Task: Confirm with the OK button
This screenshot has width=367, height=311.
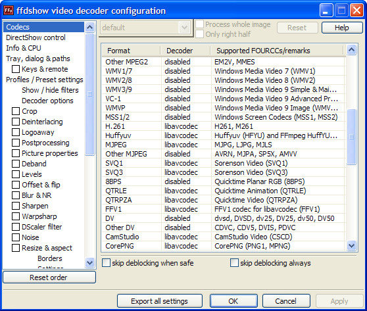Action: [x=233, y=301]
